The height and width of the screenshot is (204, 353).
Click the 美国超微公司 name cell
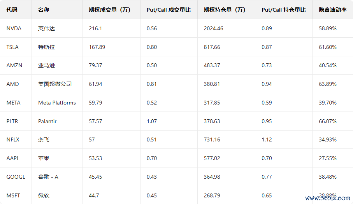point(55,84)
